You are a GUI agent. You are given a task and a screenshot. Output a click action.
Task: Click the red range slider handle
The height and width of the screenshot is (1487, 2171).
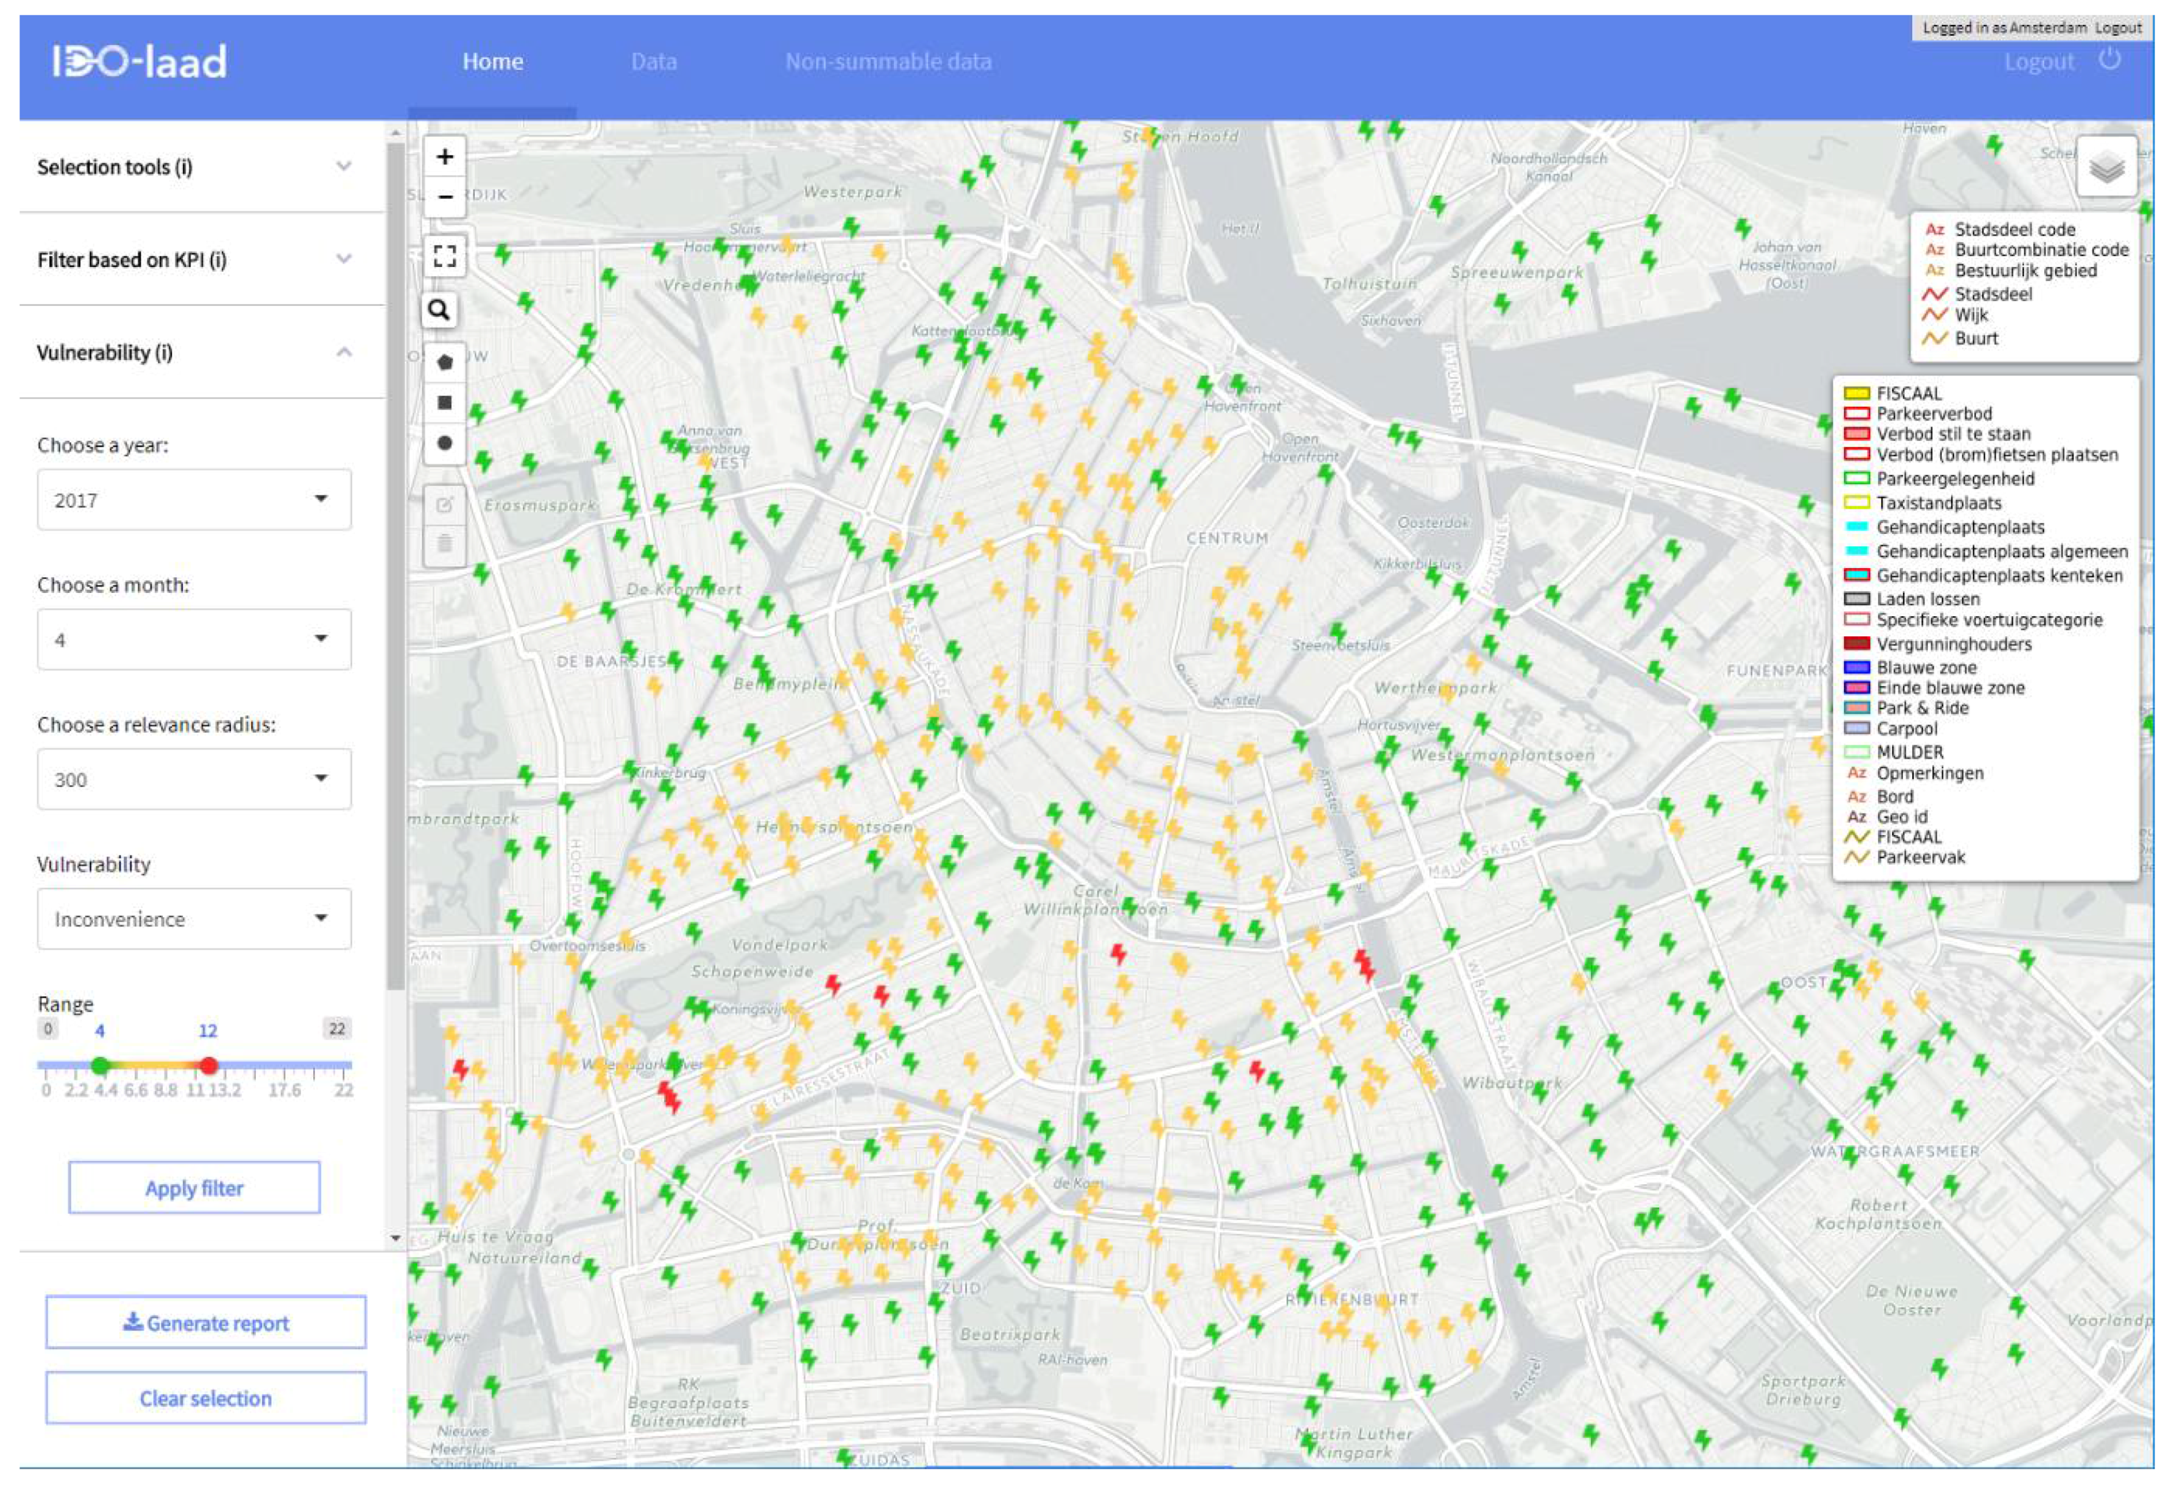click(209, 1065)
